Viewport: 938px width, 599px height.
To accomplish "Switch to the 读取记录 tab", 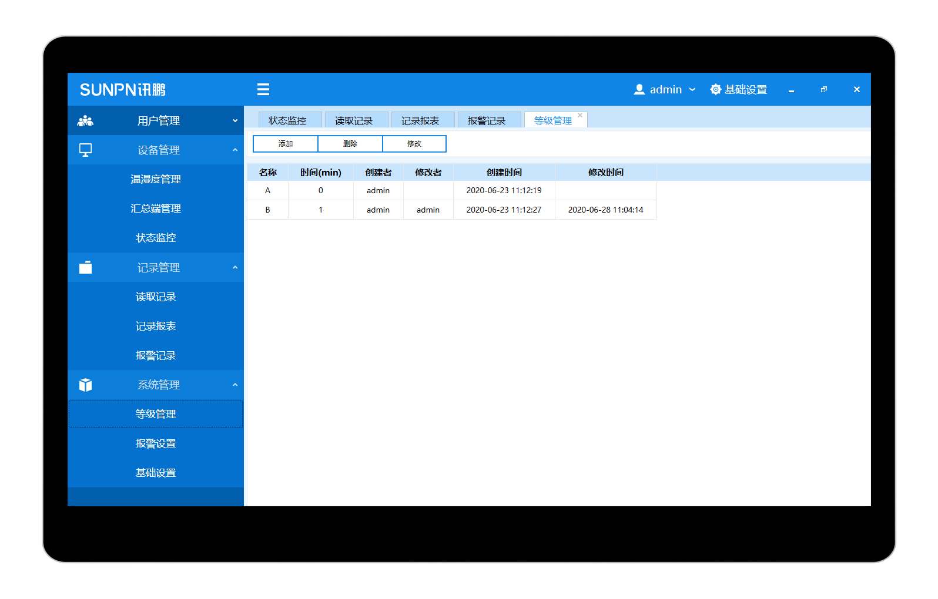I will [357, 120].
